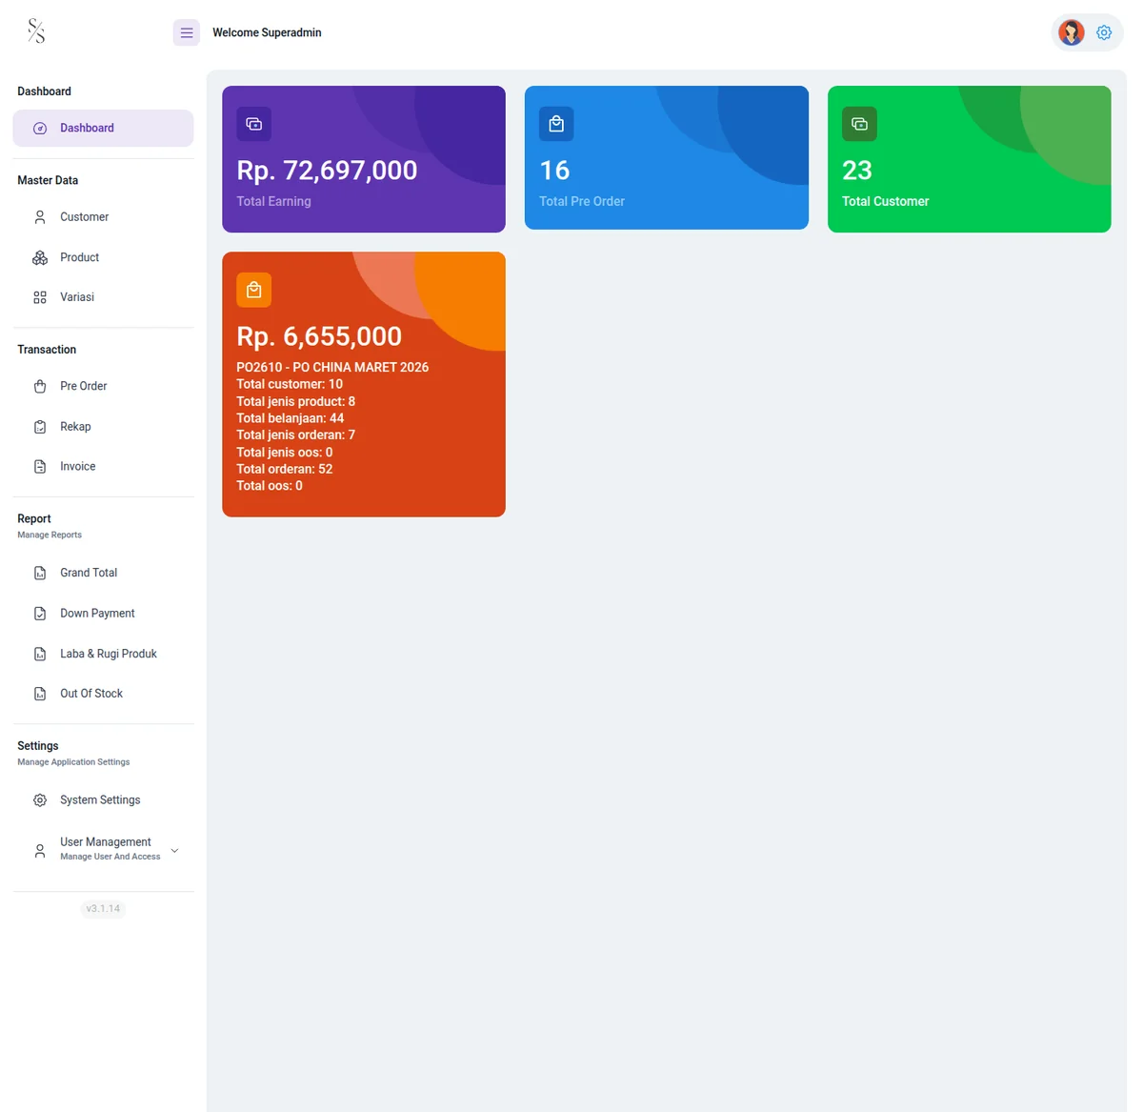The image size is (1143, 1112).
Task: Click the Total Earning label
Action: 274,202
